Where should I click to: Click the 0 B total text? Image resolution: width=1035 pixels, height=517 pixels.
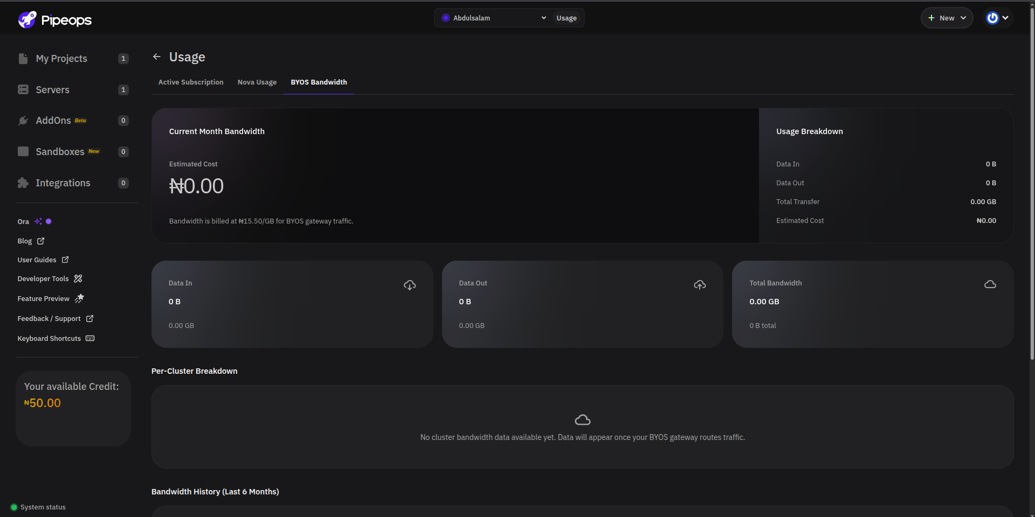click(x=763, y=325)
